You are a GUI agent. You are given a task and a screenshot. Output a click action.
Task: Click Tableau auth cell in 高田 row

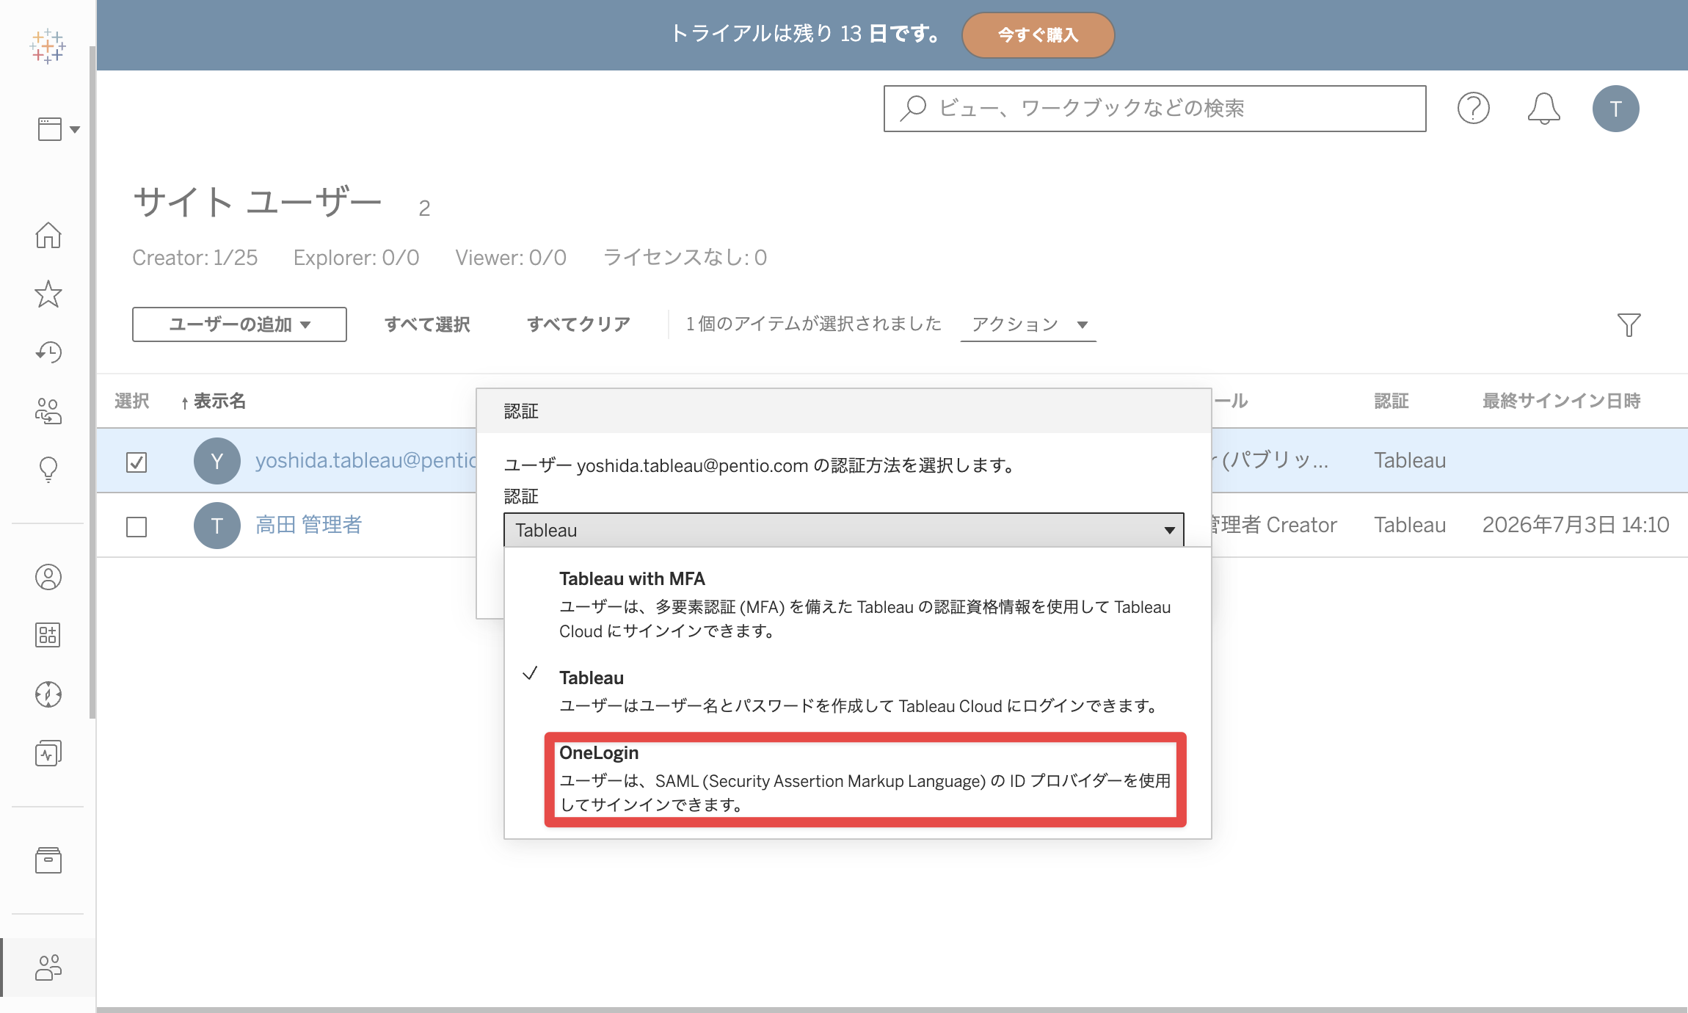1410,525
